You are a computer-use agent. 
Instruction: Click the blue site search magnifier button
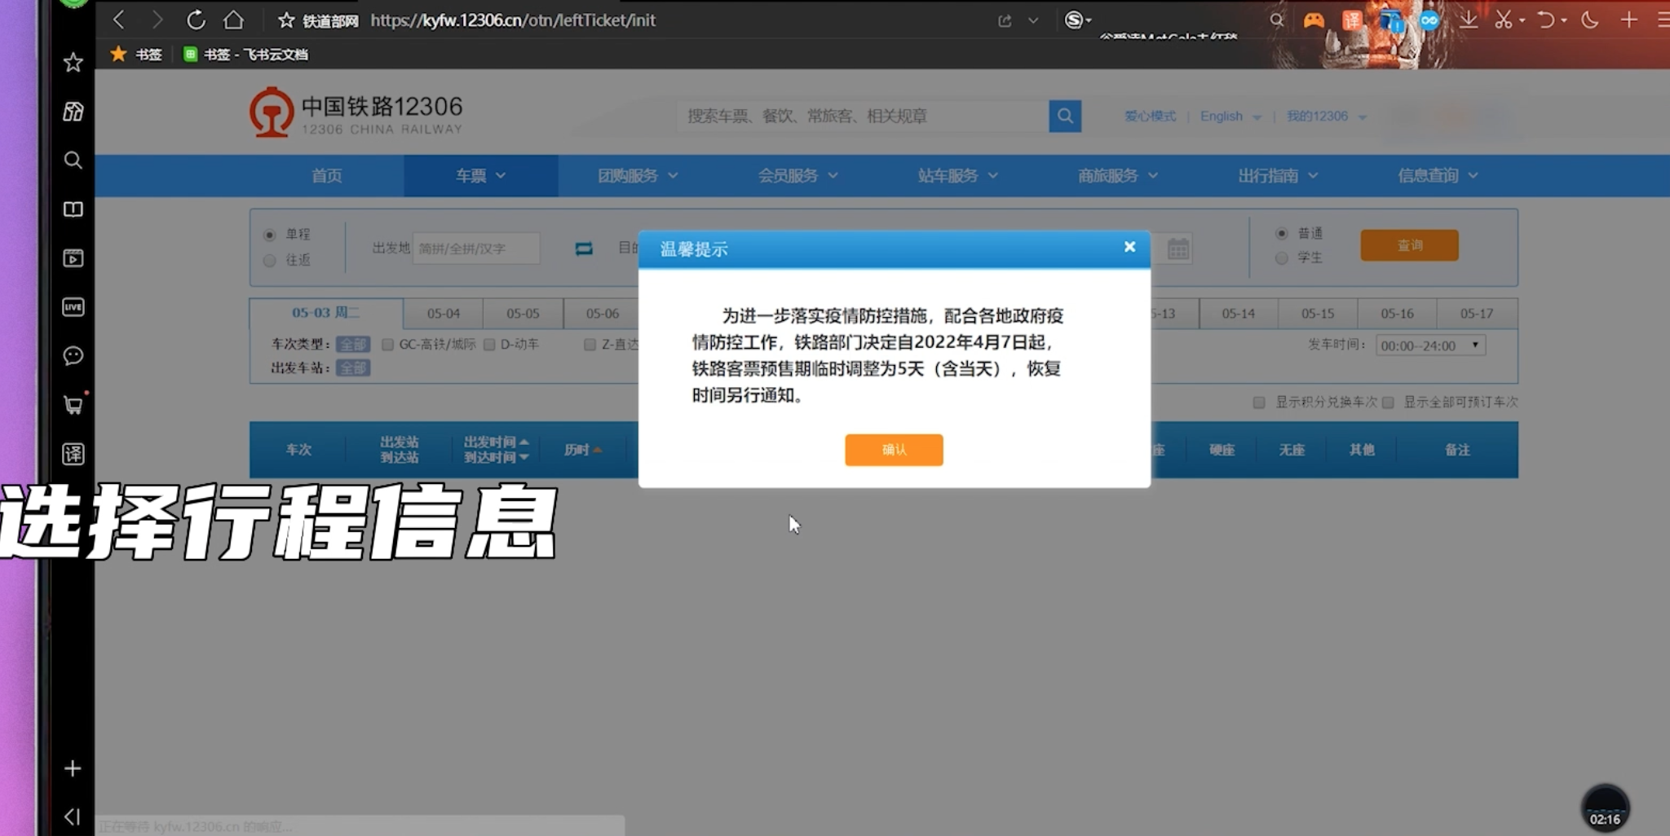1065,116
